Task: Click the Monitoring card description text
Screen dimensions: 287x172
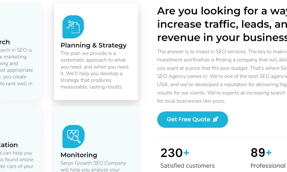Action: coord(93,166)
